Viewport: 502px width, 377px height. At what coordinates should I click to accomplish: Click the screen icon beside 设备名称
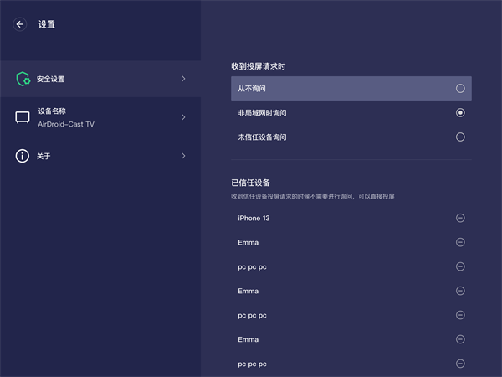pos(23,117)
